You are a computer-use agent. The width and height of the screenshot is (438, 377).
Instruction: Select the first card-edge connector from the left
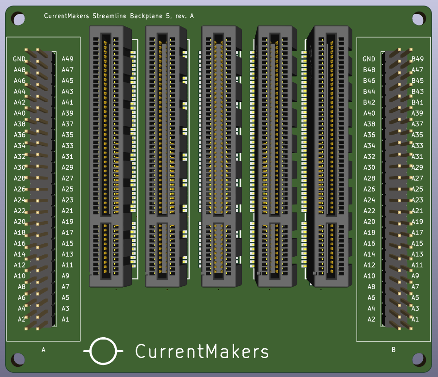pos(111,156)
